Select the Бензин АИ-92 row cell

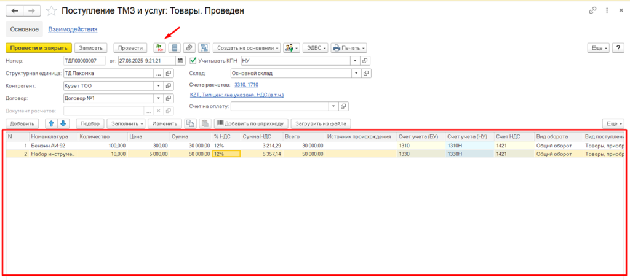tap(52, 146)
